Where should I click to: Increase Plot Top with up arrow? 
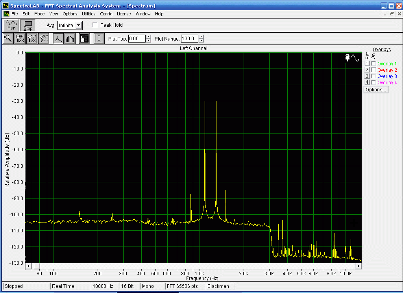[148, 37]
